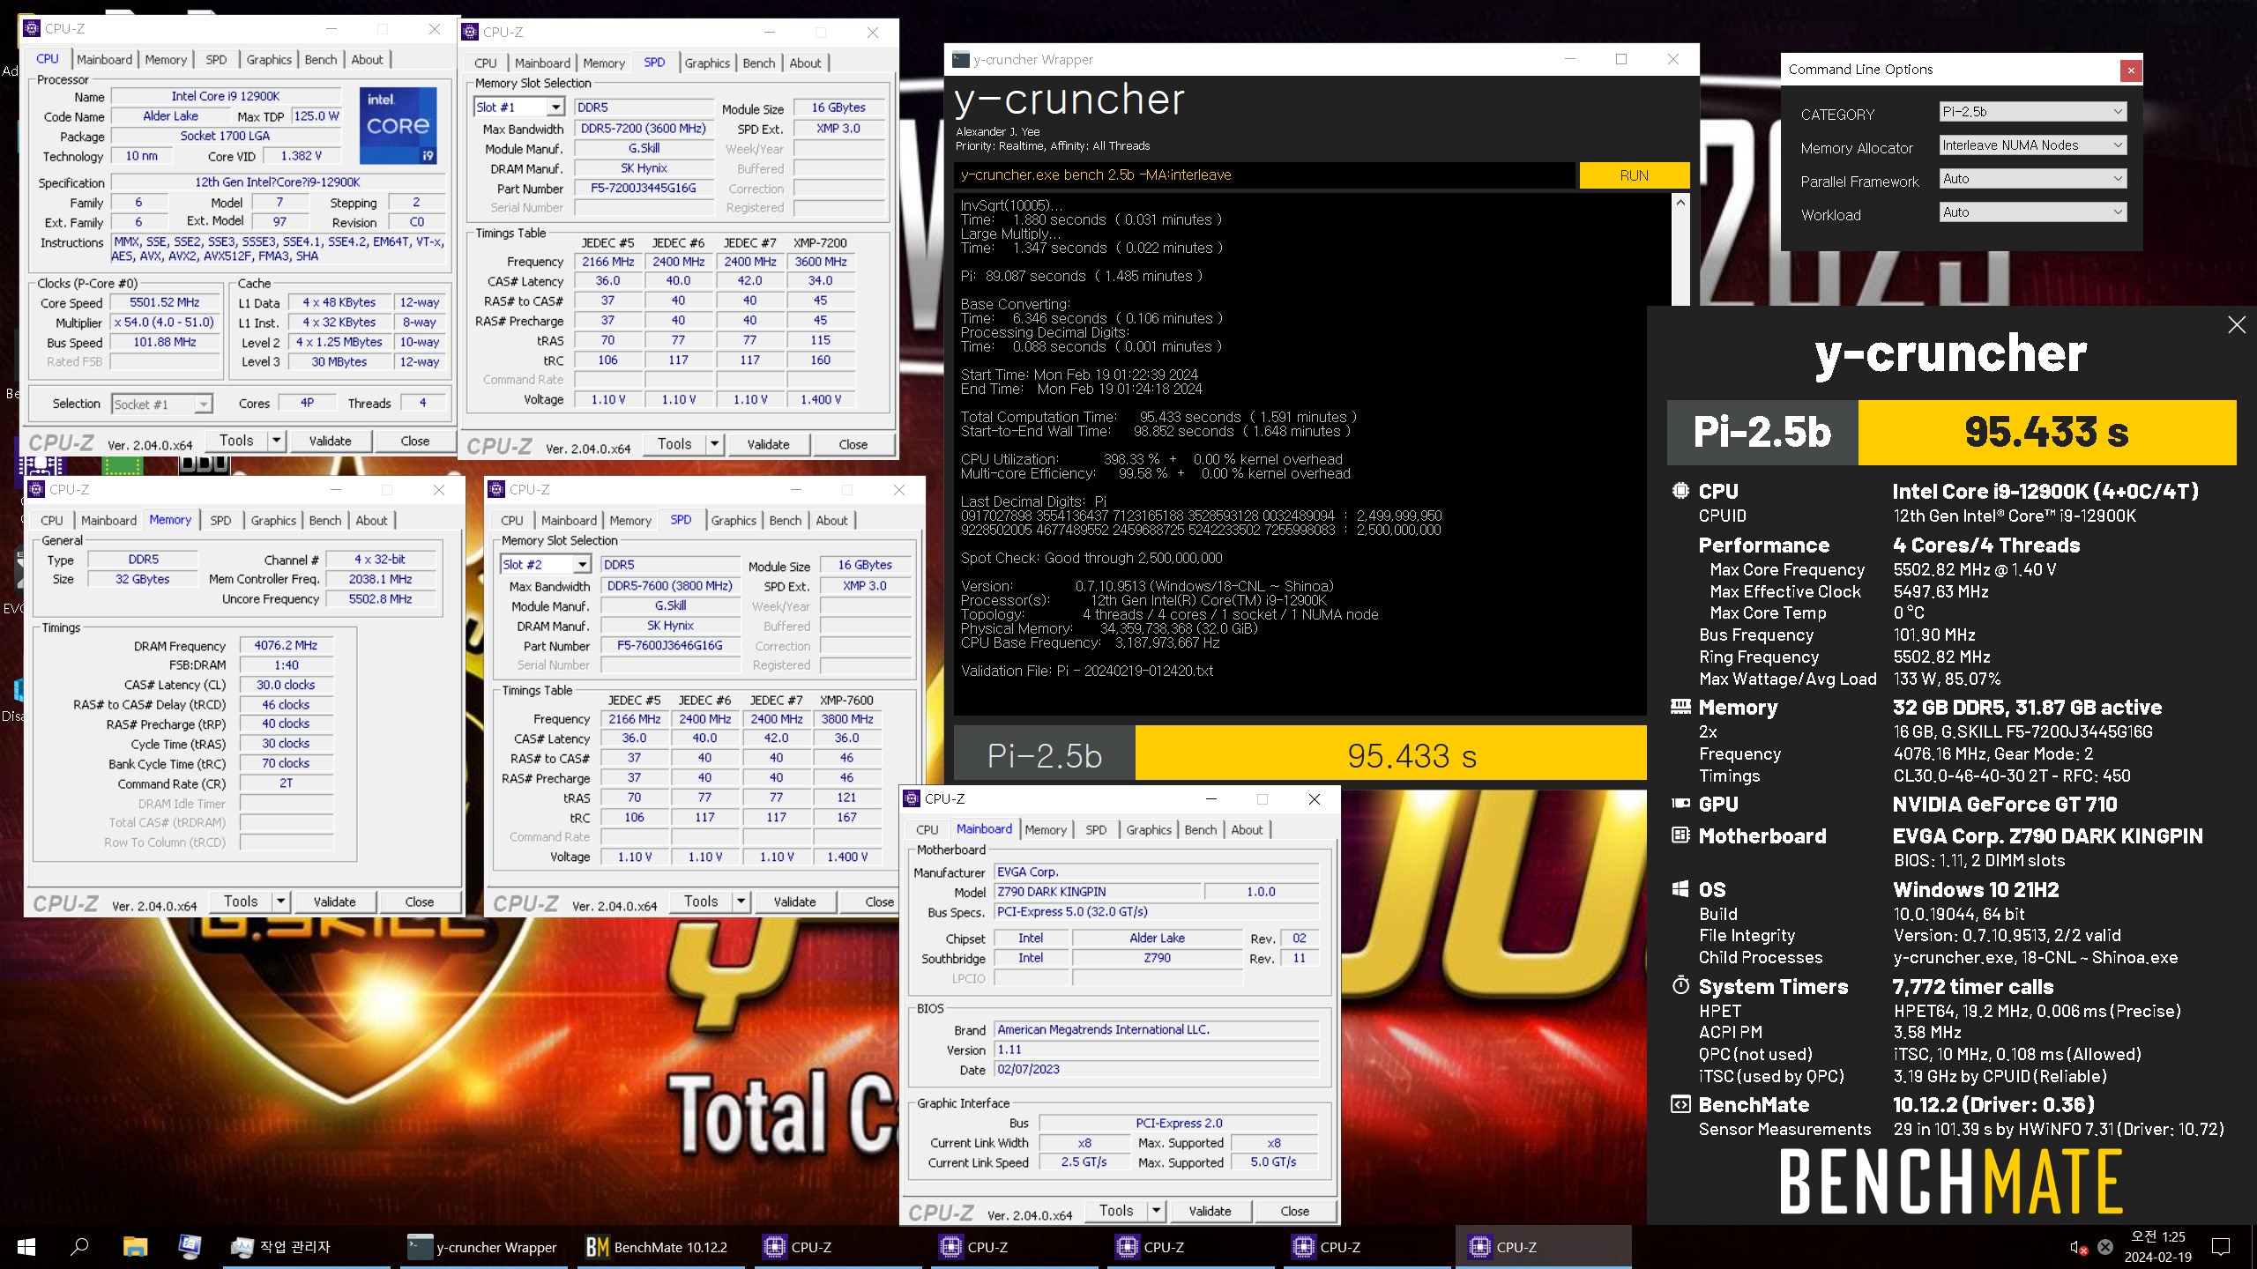Click the yellow RUN button in y-cruncher
This screenshot has width=2257, height=1269.
click(x=1634, y=175)
